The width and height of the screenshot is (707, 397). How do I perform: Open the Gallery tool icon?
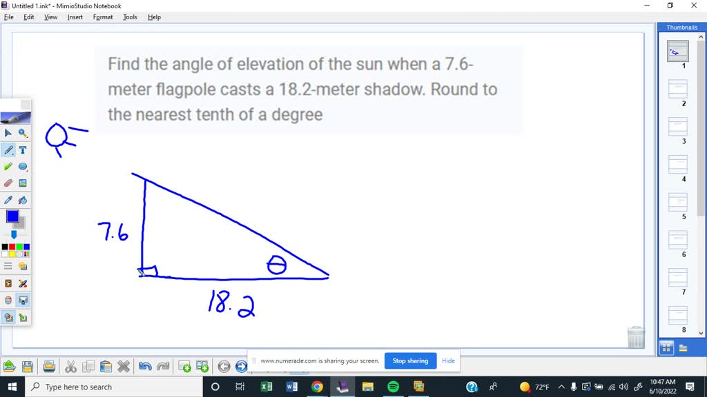point(23,267)
